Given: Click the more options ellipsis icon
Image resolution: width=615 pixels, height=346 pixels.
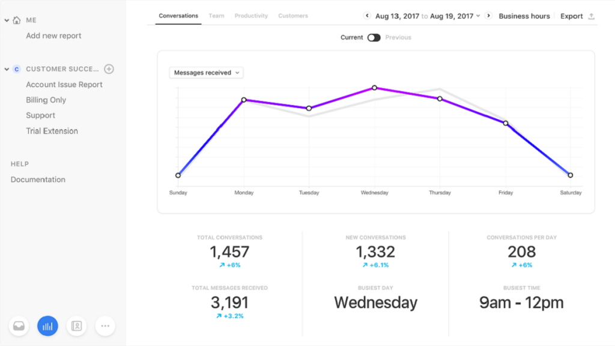Looking at the screenshot, I should pos(105,326).
